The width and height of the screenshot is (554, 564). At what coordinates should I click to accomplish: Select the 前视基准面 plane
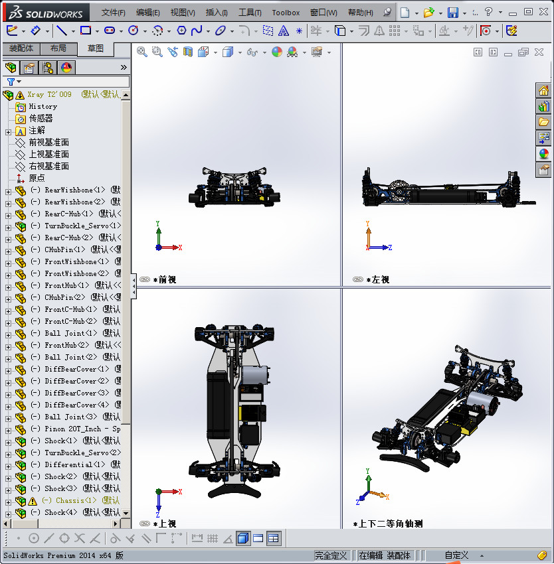pos(48,143)
